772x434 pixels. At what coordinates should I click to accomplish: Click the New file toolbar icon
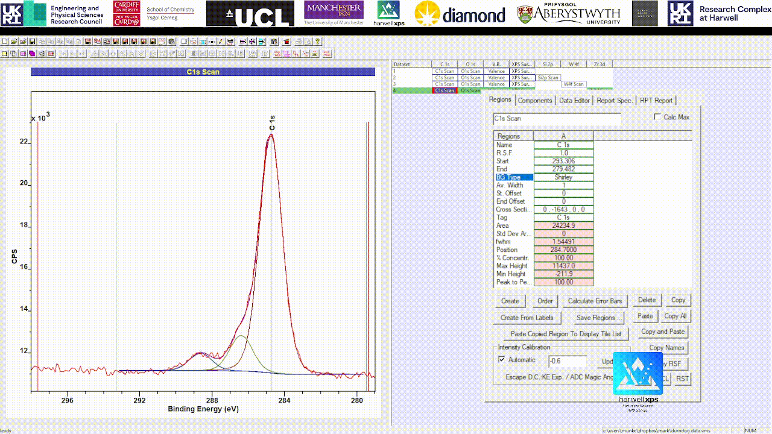5,42
